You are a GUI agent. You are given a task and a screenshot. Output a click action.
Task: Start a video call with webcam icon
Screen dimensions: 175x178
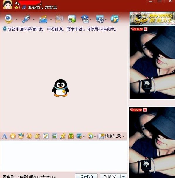(8, 19)
